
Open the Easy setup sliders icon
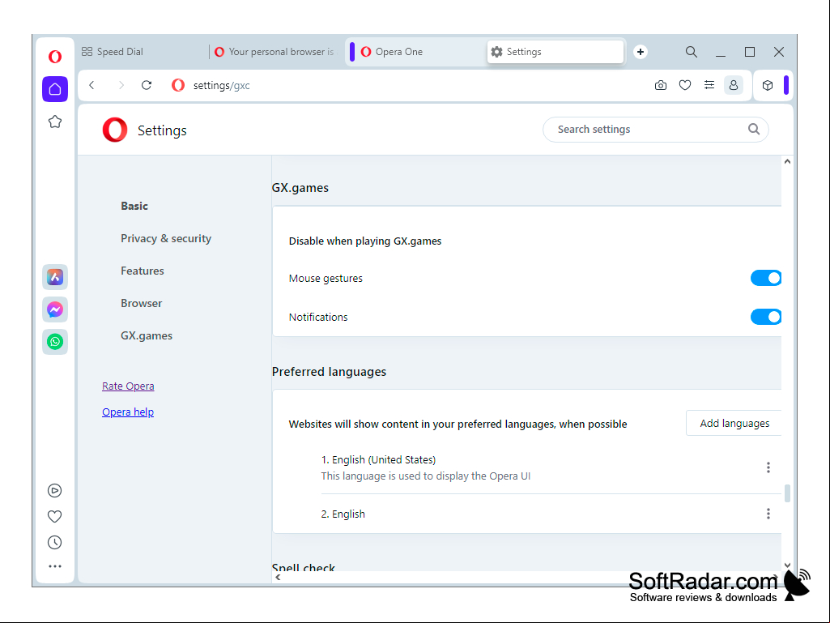709,85
